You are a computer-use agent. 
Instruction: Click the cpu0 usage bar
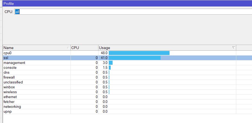coord(139,53)
